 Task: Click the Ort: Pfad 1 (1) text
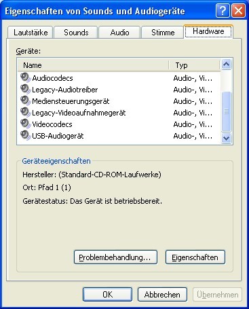[47, 187]
